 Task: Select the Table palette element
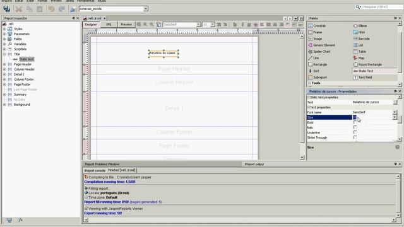[x=360, y=52]
